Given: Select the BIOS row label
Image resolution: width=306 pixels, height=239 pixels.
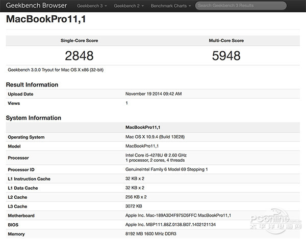Looking at the screenshot, I should [13, 225].
